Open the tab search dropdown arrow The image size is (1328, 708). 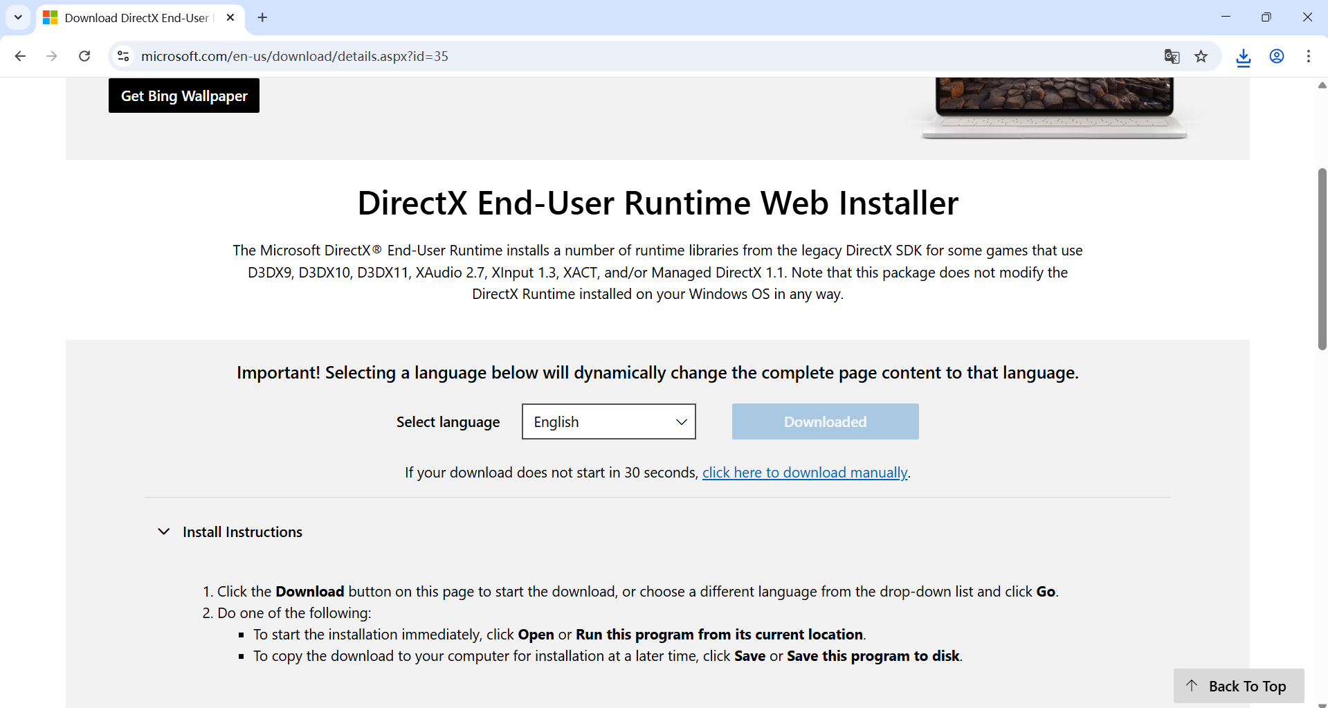tap(18, 17)
